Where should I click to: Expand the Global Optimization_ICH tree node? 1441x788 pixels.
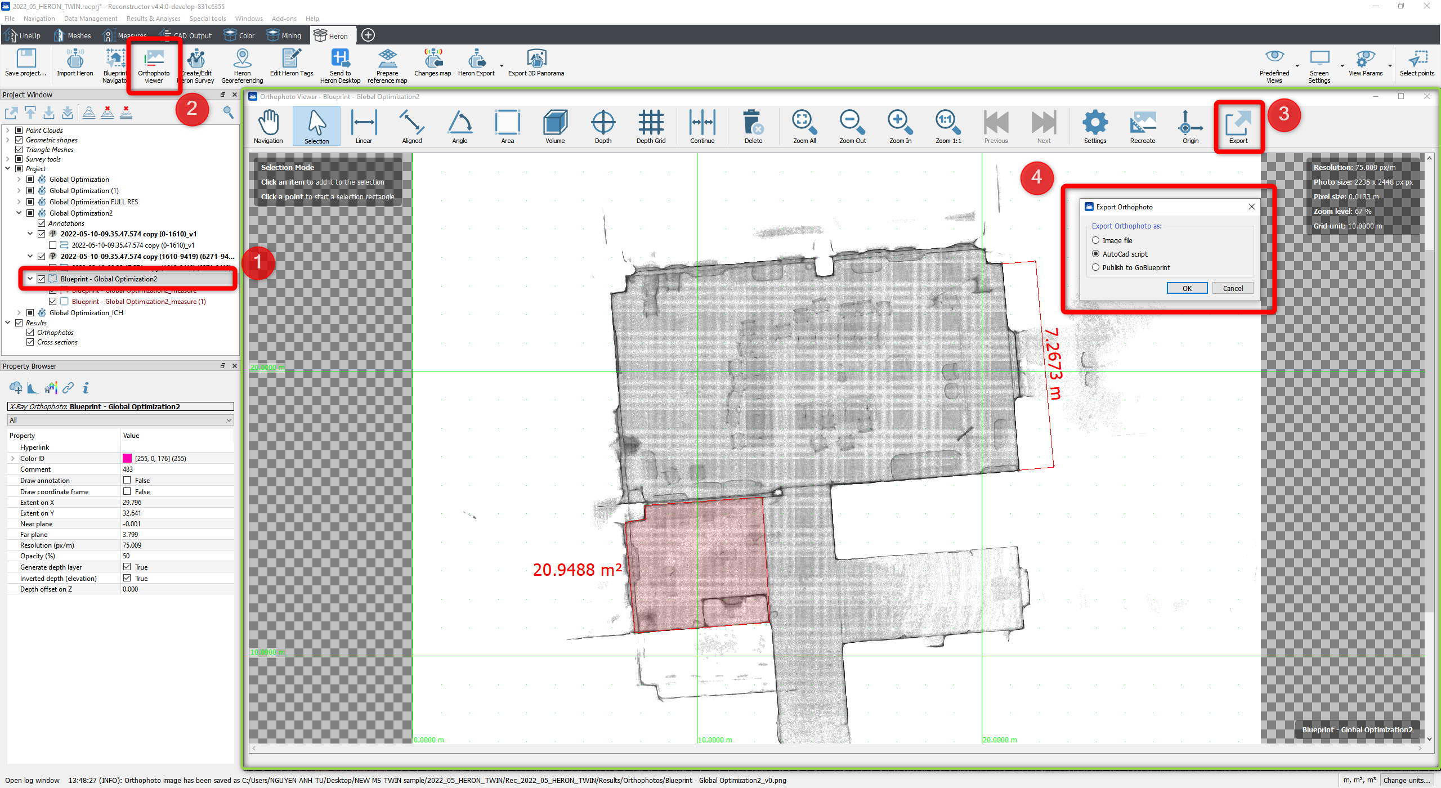(19, 312)
